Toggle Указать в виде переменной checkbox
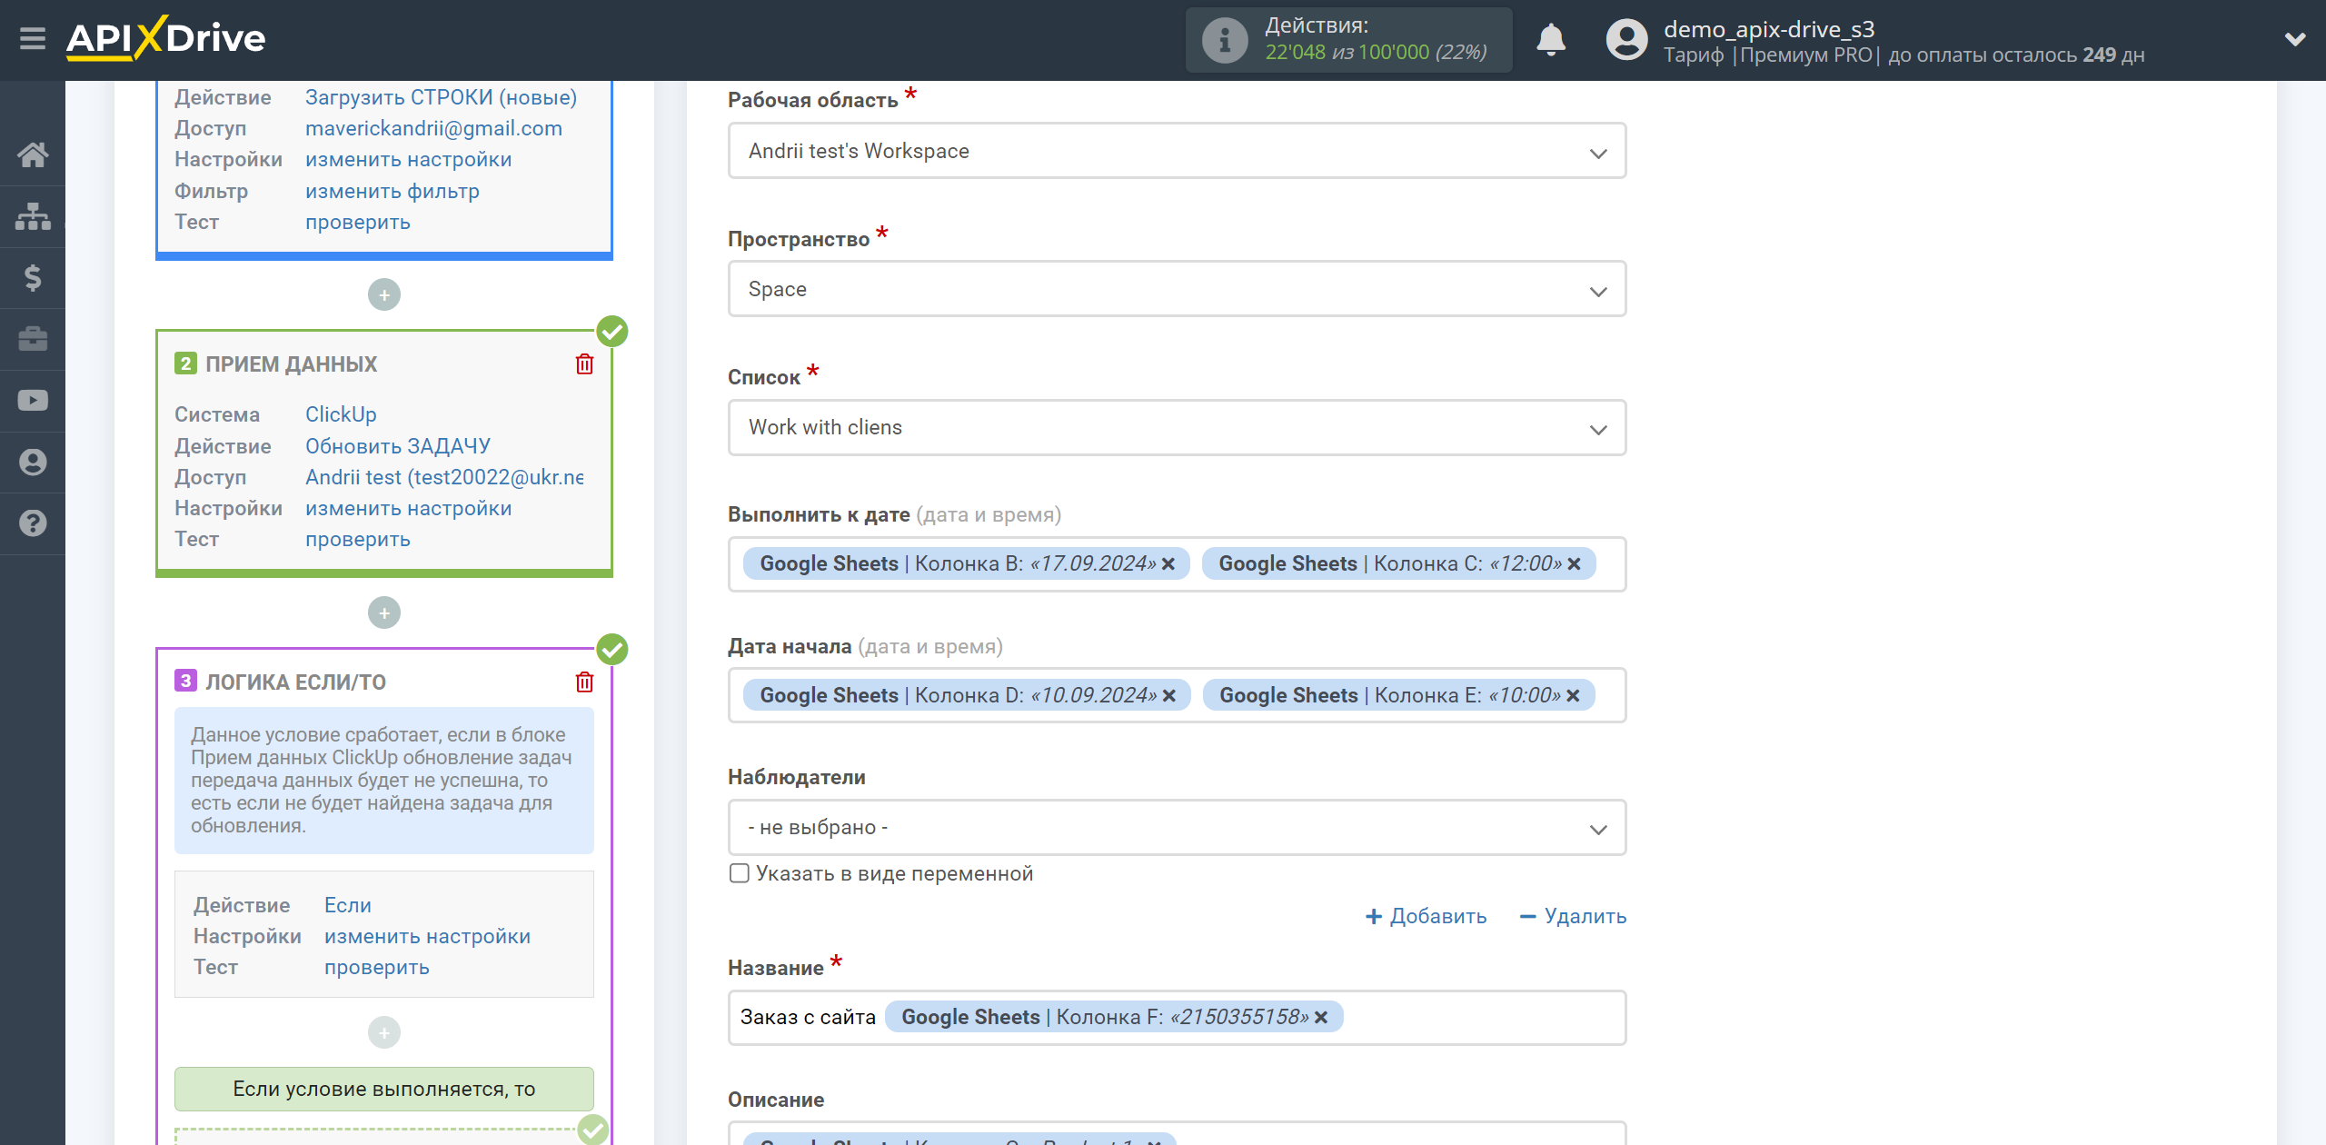The height and width of the screenshot is (1145, 2326). pos(740,873)
